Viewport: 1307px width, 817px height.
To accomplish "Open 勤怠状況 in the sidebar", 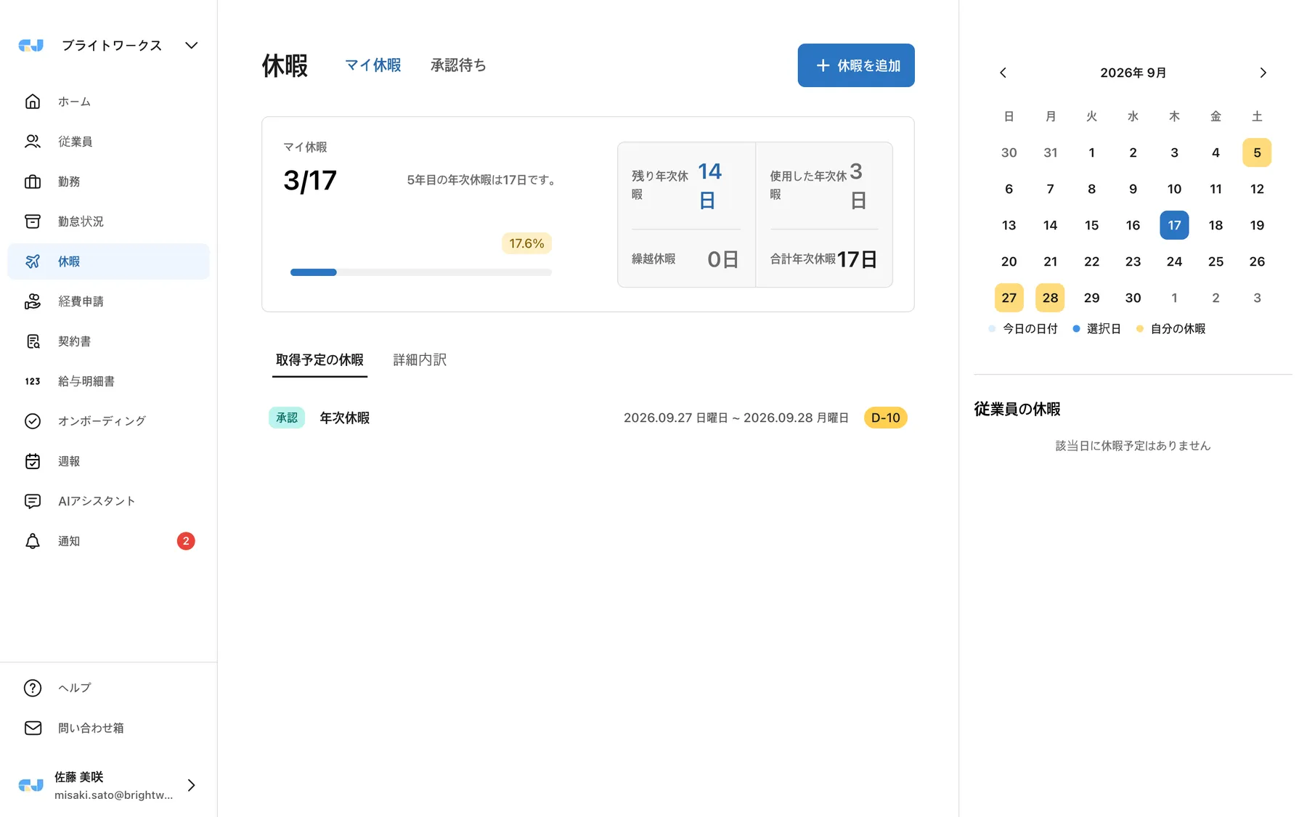I will (x=108, y=221).
